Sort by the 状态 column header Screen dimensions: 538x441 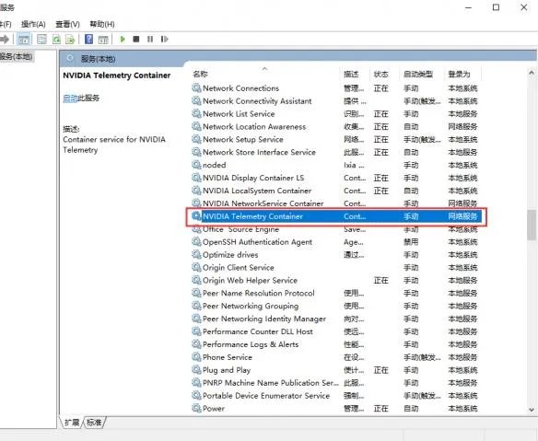tap(380, 74)
